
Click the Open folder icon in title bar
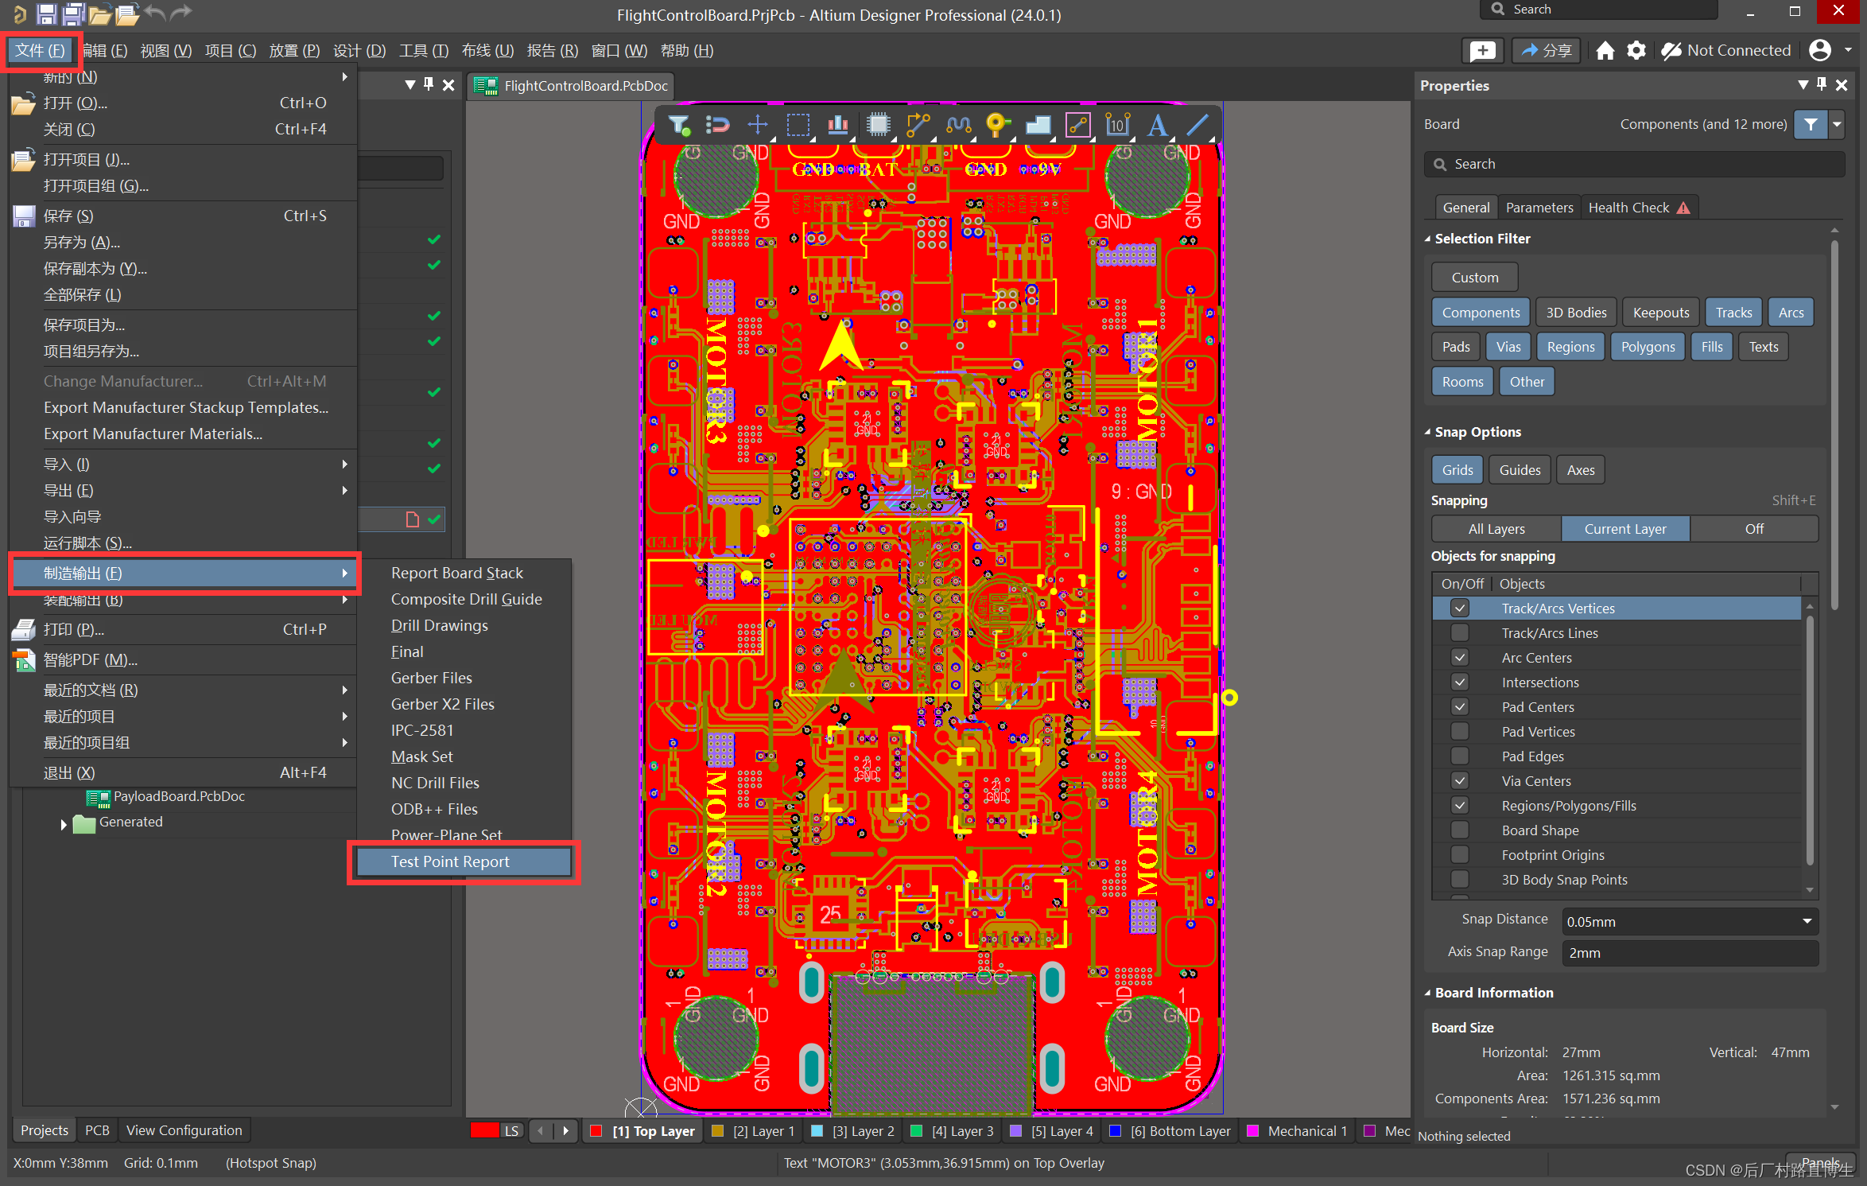pos(99,14)
